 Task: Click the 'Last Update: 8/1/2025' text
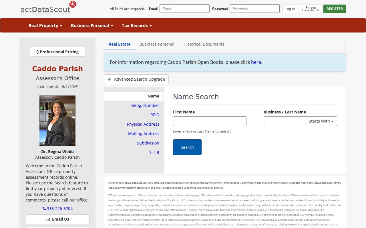tap(57, 87)
